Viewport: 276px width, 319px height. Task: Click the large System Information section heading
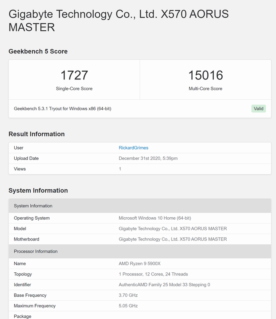point(38,191)
